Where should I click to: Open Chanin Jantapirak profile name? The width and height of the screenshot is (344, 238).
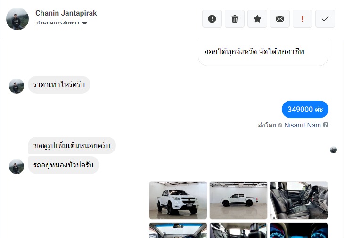pyautogui.click(x=66, y=13)
